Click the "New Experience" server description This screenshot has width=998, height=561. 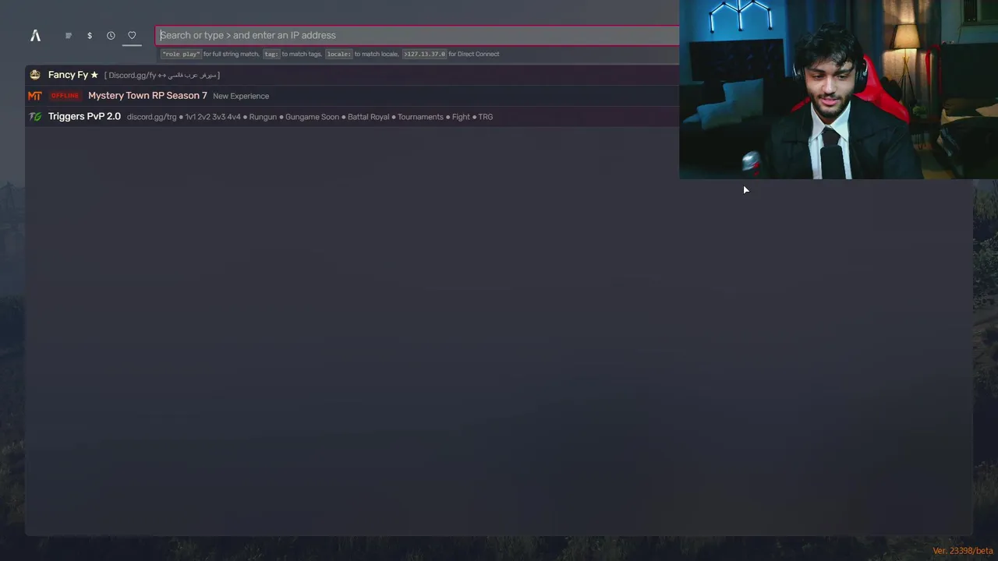[241, 96]
